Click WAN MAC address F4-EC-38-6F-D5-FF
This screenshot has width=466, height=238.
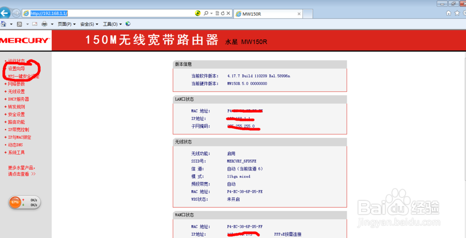click(x=245, y=227)
